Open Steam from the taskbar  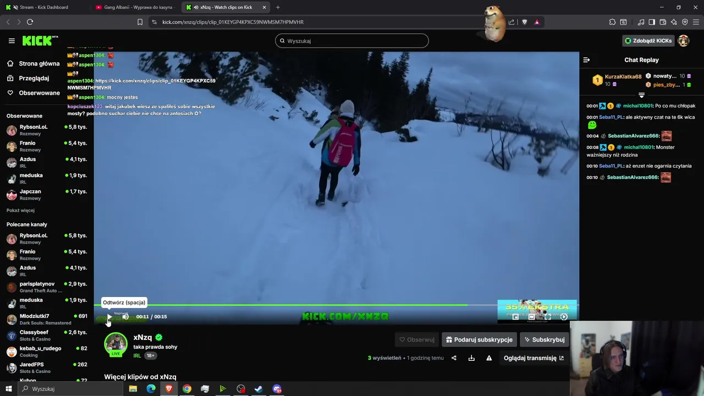[x=259, y=389]
